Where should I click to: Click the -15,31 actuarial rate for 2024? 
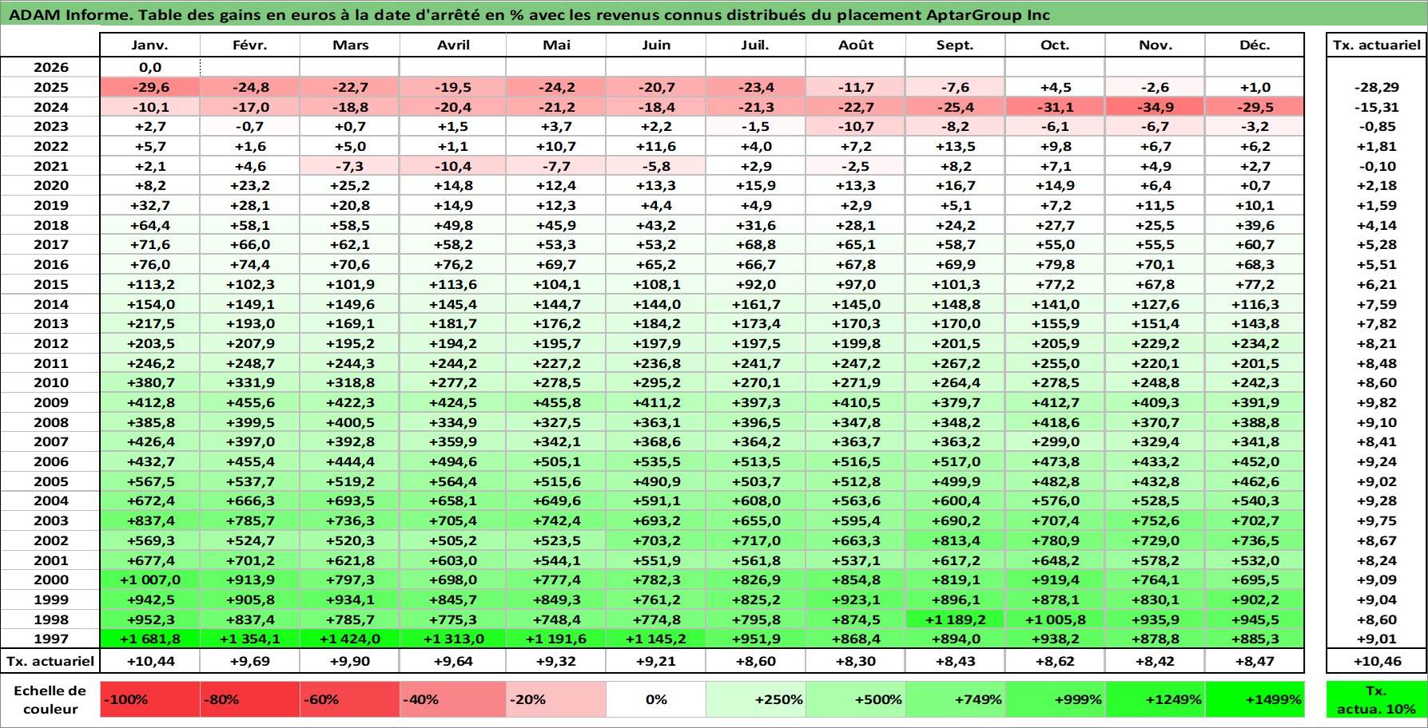point(1377,107)
